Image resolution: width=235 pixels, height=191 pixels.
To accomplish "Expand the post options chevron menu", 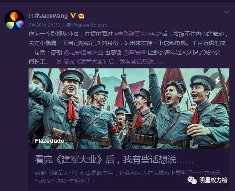I will click(x=227, y=12).
